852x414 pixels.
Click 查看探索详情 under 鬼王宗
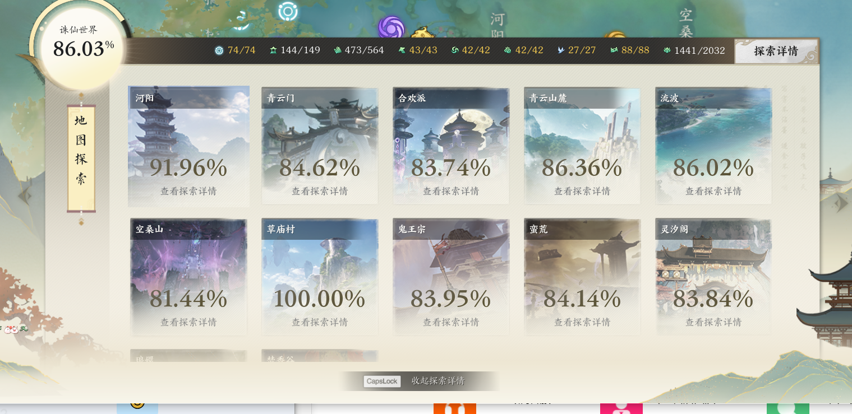(451, 322)
